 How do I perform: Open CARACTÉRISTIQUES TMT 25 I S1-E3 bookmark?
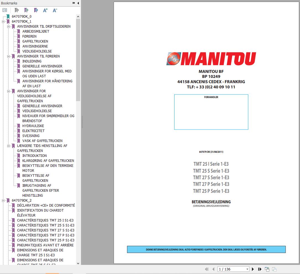45,220
